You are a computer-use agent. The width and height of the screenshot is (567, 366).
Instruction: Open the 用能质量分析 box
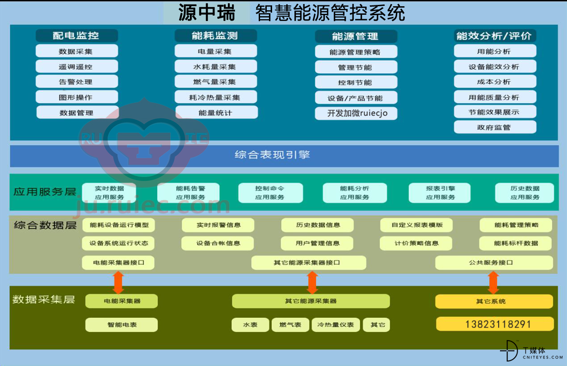(x=495, y=97)
